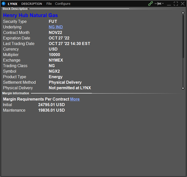Click the vertical scrollbar thumb

point(183,36)
